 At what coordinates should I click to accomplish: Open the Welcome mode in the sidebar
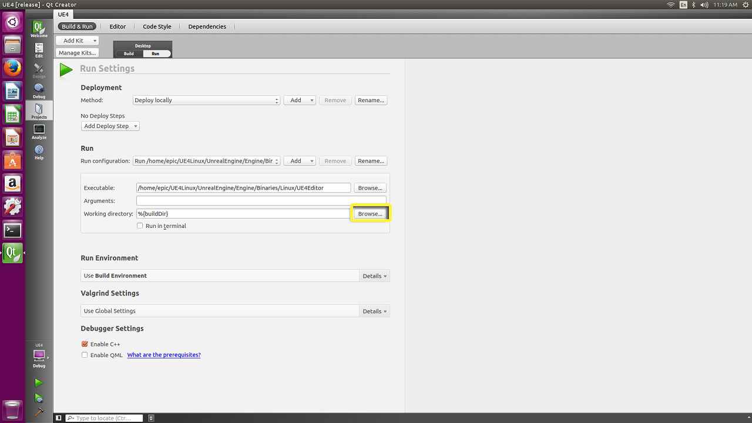pos(39,29)
